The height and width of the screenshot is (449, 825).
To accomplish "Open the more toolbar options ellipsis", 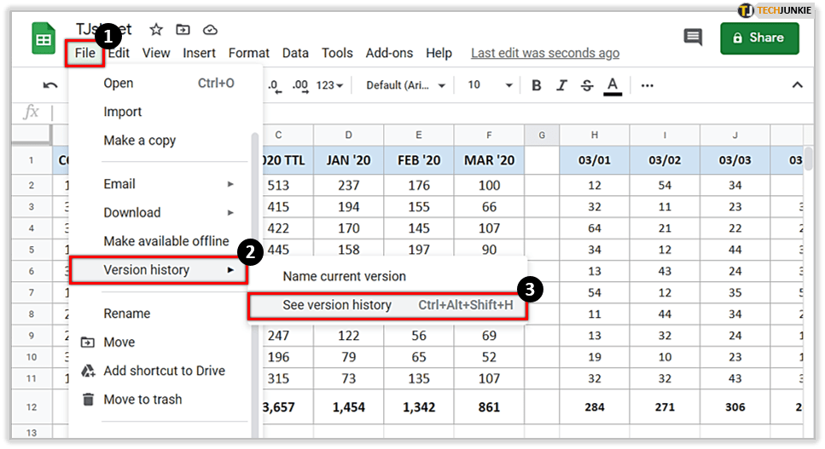I will coord(648,85).
